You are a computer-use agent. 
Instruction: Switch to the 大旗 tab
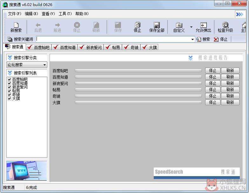pyautogui.click(x=150, y=47)
